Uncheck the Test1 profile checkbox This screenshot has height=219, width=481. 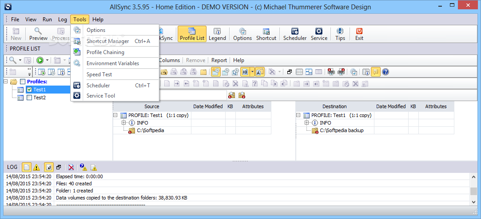(x=29, y=90)
